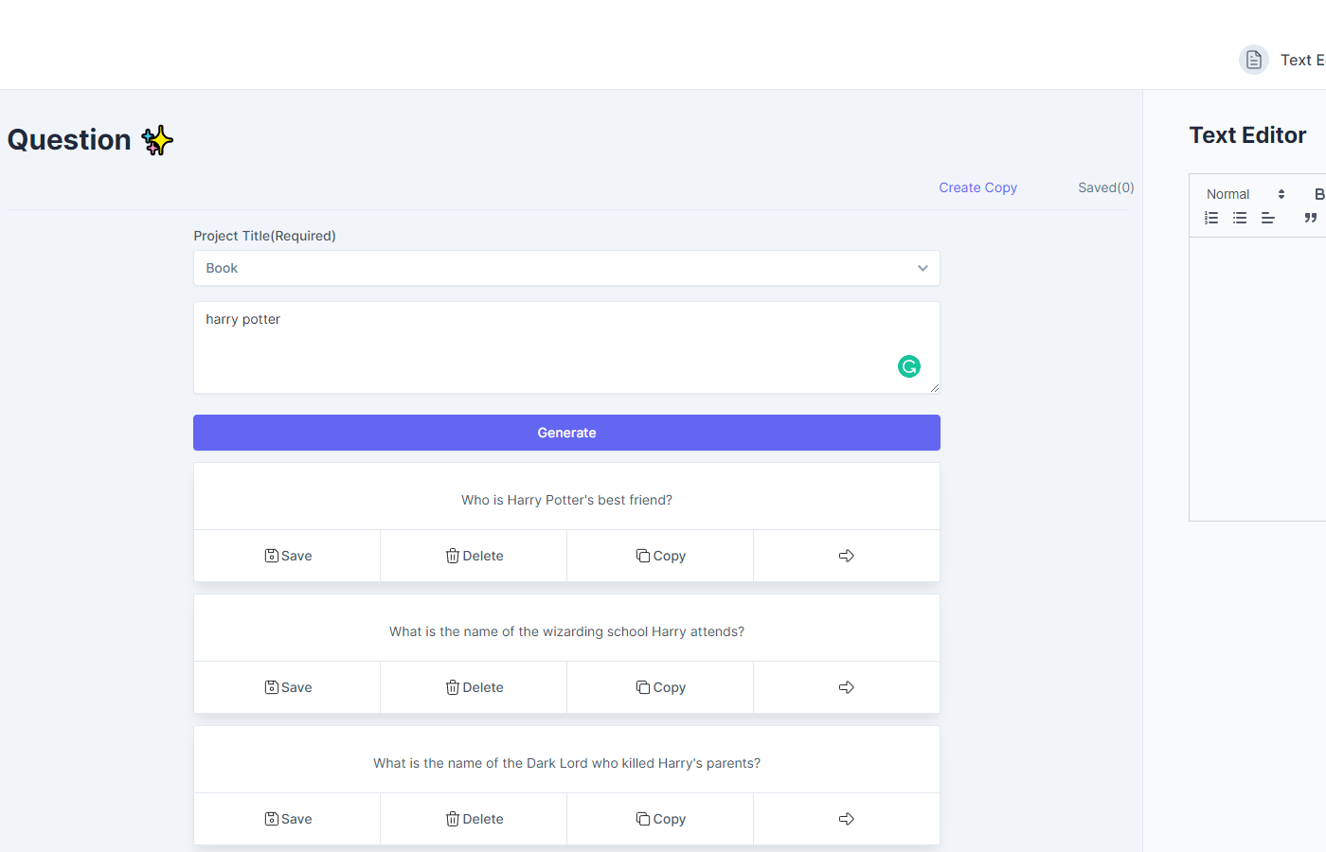Click the Grammarly icon in the text area
This screenshot has height=852, width=1326.
(908, 366)
